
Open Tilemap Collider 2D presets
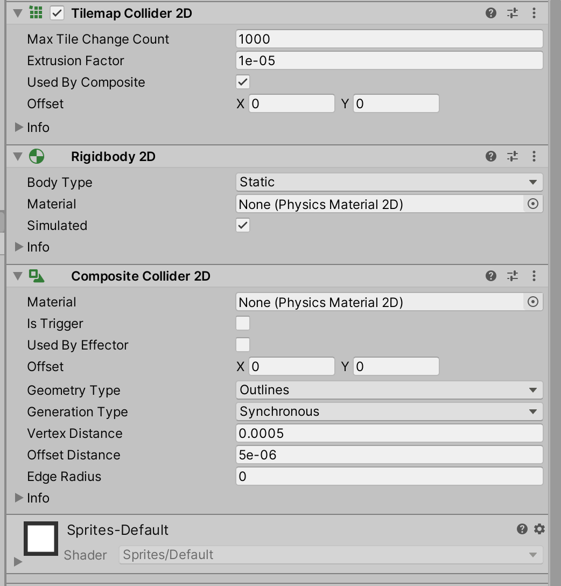(512, 13)
